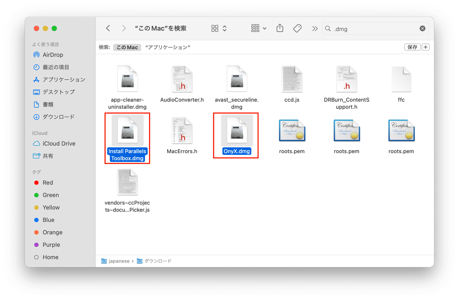Open ダウンロード folder in sidebar
Image resolution: width=459 pixels, height=300 pixels.
click(58, 117)
